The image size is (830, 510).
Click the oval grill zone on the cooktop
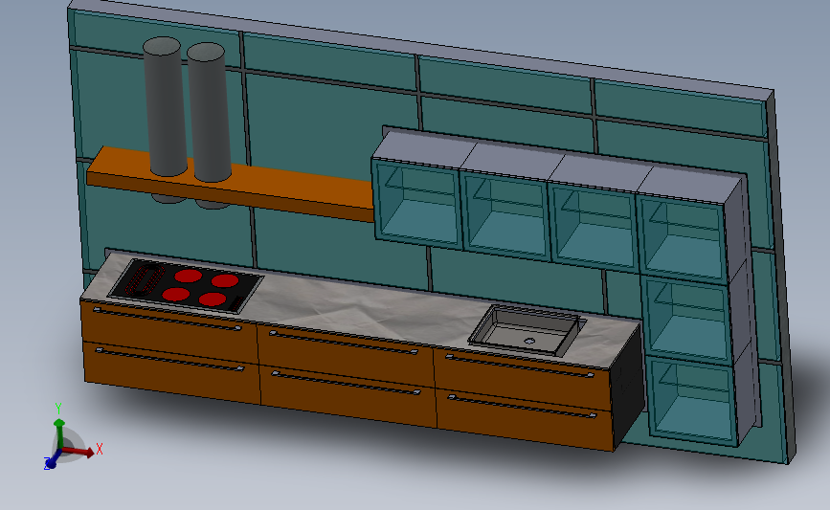144,279
